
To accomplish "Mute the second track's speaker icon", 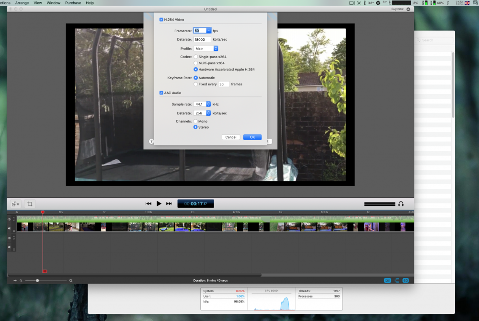I will pyautogui.click(x=9, y=247).
